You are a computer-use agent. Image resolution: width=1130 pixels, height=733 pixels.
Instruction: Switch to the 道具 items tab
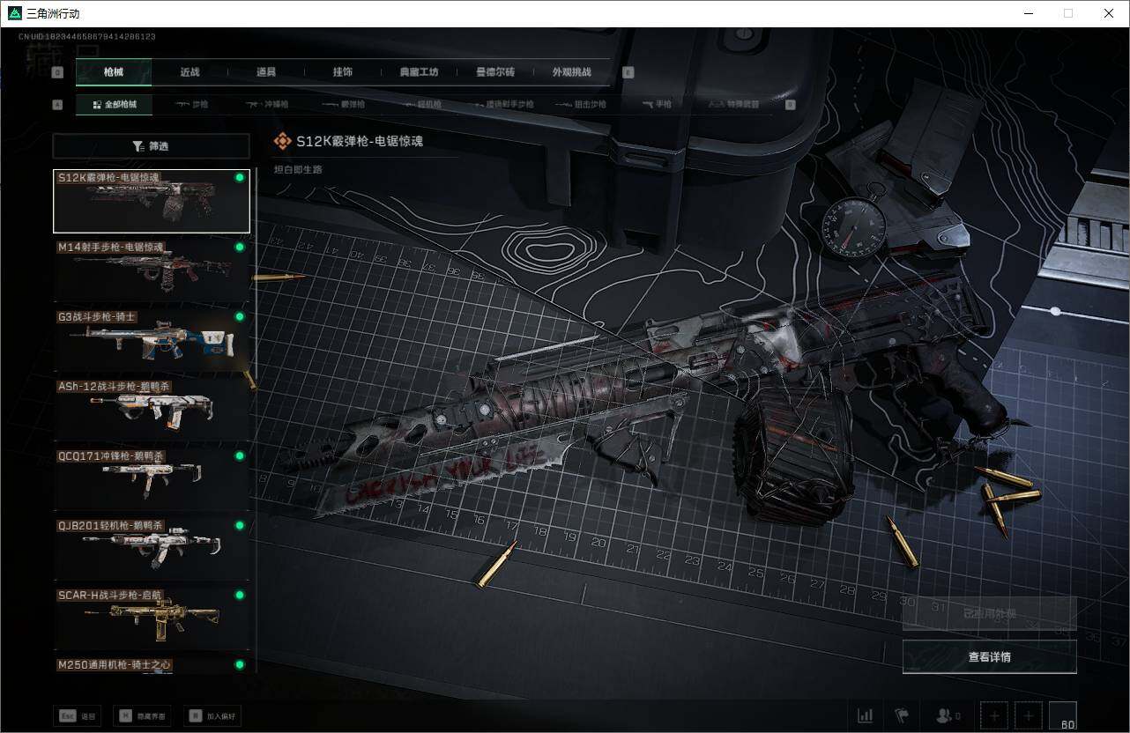pos(266,72)
